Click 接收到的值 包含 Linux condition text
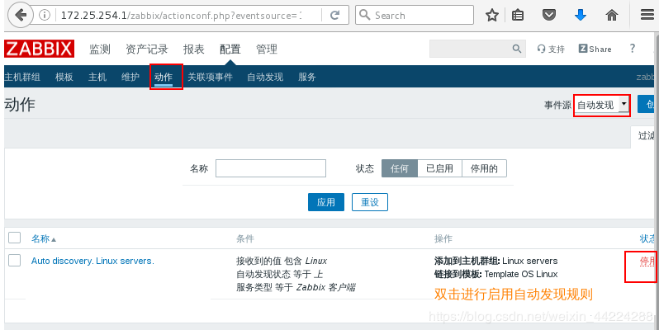 click(x=282, y=261)
